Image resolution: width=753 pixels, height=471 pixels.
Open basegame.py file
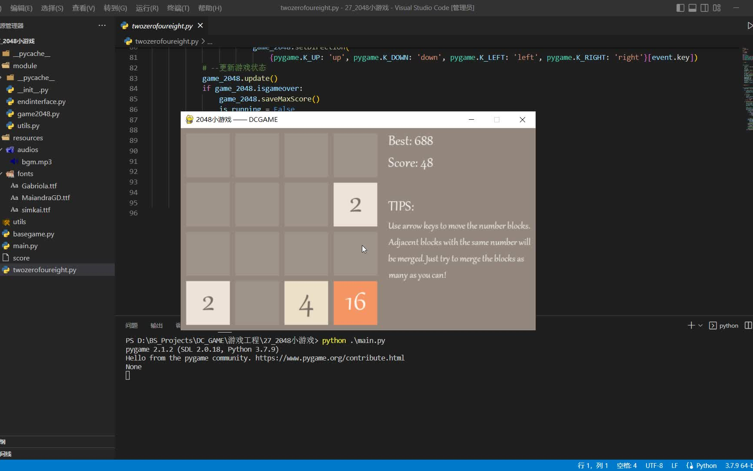[34, 234]
